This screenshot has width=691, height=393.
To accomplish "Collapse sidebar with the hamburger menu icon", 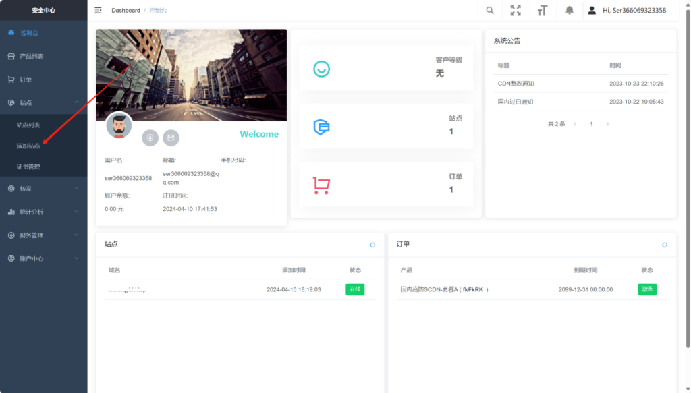I will tap(99, 10).
